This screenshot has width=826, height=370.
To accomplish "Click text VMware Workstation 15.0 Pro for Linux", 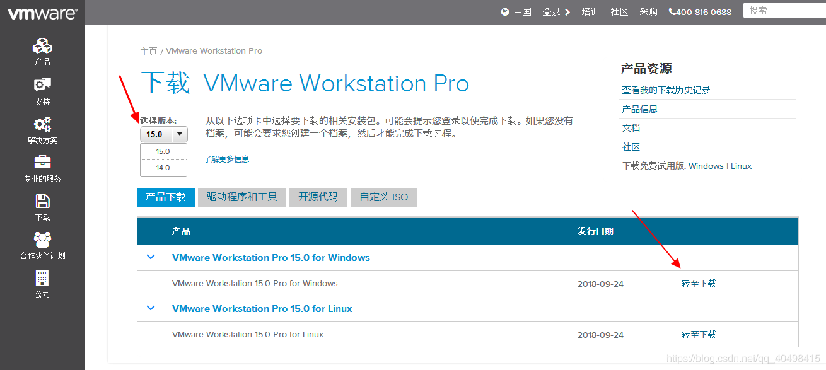I will point(248,335).
